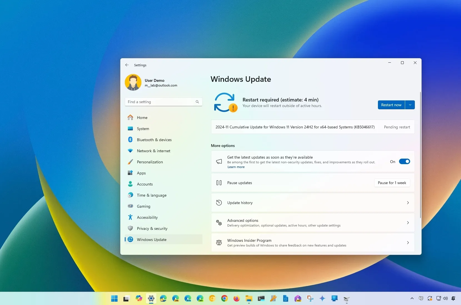
Task: Go to Personalization settings
Action: coord(164,162)
